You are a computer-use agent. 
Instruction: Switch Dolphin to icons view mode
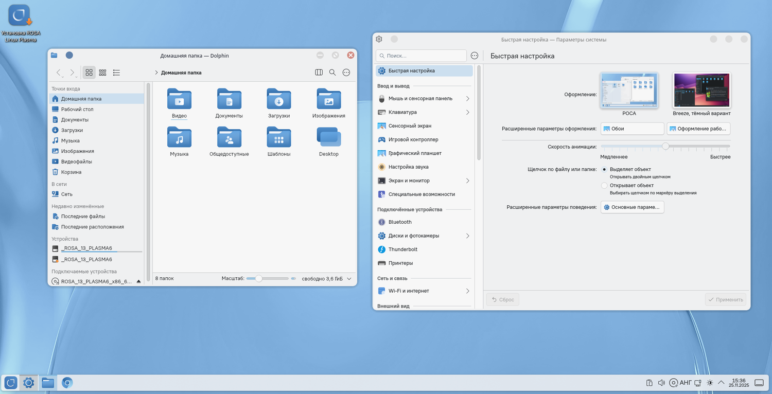coord(89,73)
